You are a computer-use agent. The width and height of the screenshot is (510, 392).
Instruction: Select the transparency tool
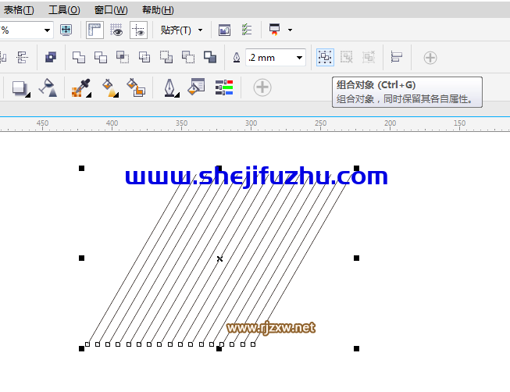[x=48, y=87]
